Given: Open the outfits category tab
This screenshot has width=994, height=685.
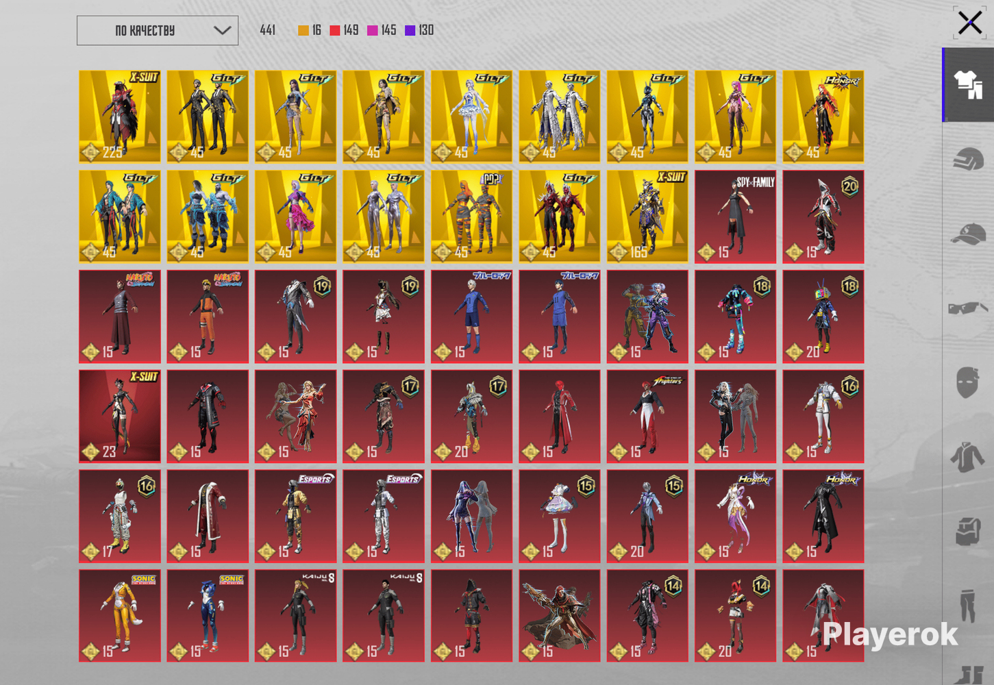Looking at the screenshot, I should click(969, 85).
